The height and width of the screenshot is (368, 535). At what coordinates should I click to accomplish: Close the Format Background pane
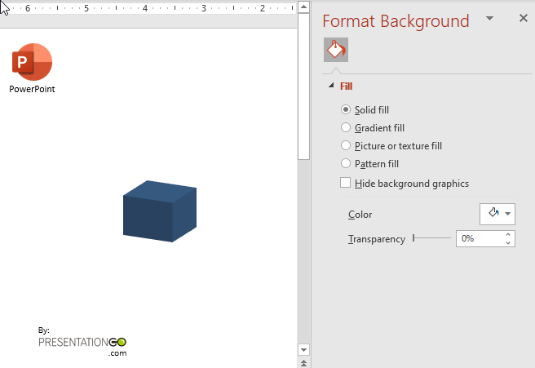pyautogui.click(x=523, y=18)
